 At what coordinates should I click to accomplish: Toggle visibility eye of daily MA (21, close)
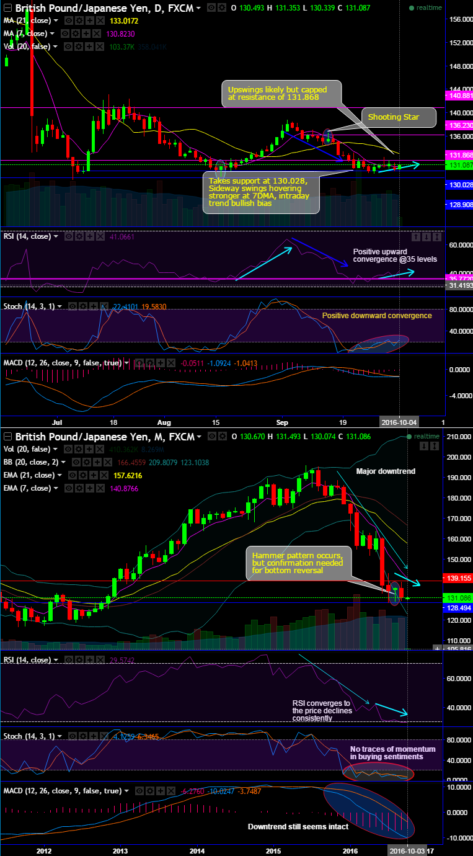[69, 20]
